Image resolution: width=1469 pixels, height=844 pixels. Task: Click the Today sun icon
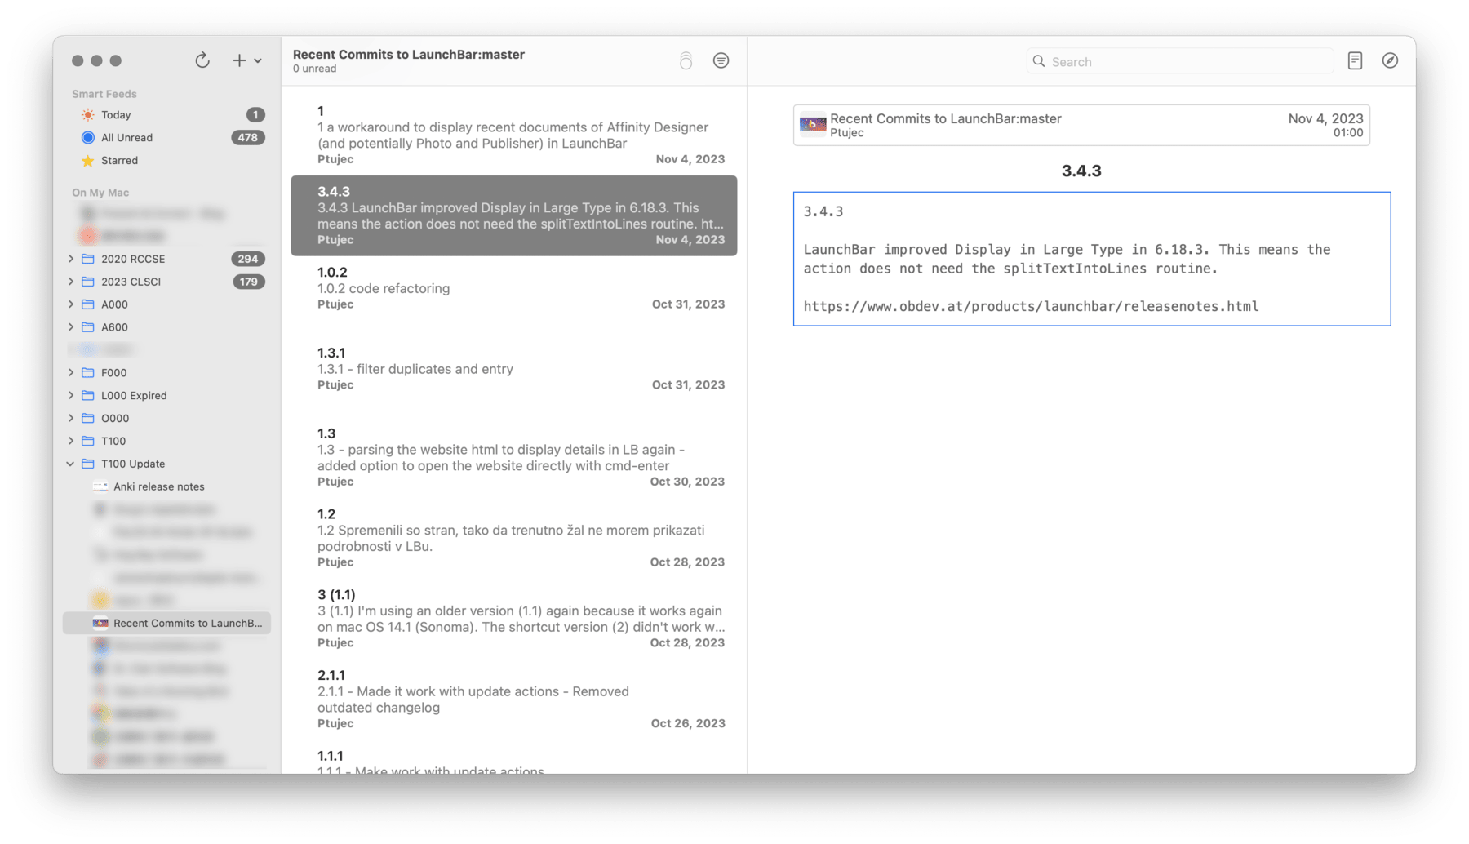click(x=88, y=115)
